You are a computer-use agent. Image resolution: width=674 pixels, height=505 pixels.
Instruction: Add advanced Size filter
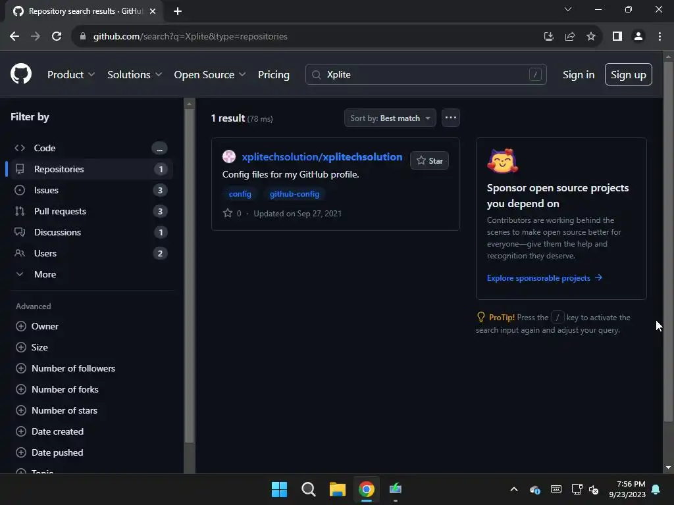32,347
